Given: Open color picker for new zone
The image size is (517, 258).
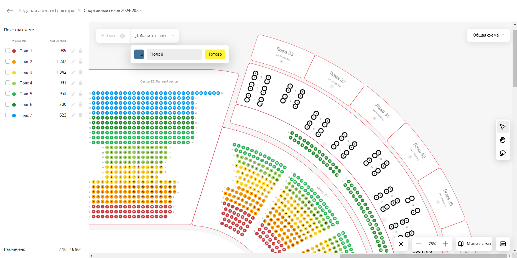Looking at the screenshot, I should [x=139, y=54].
